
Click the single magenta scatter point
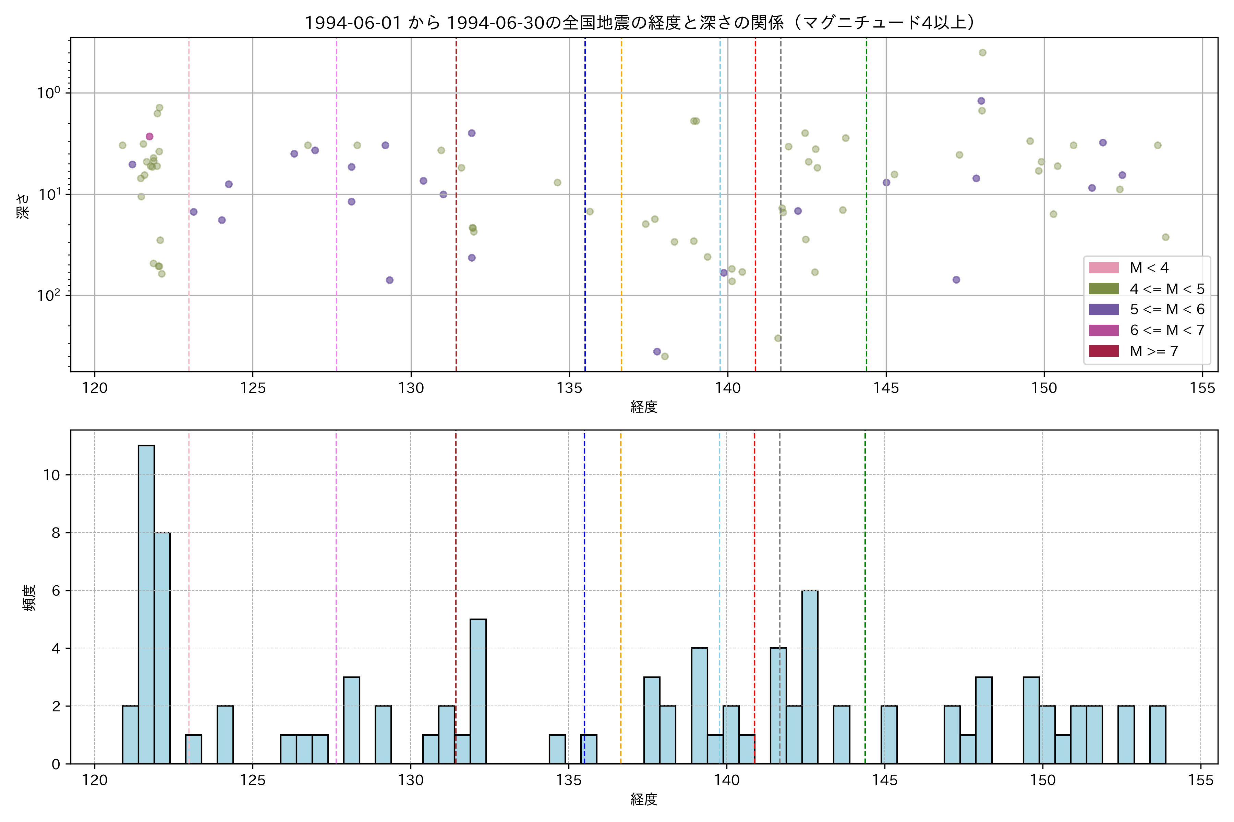[149, 137]
